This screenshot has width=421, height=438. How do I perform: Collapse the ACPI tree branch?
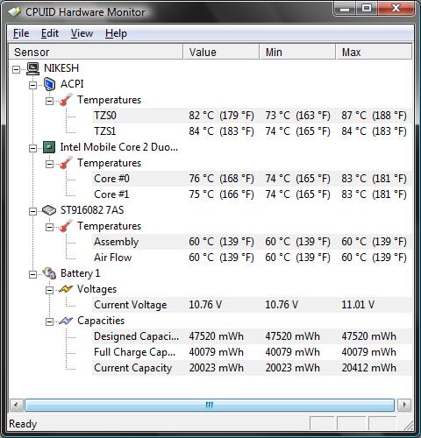33,85
